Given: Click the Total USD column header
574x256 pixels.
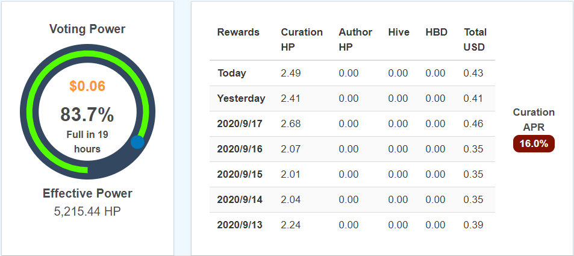Looking at the screenshot, I should (475, 39).
